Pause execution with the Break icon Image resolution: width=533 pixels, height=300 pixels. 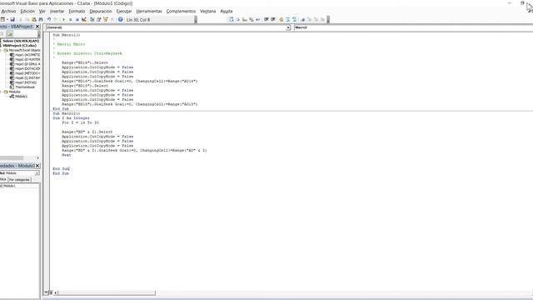[x=70, y=20]
